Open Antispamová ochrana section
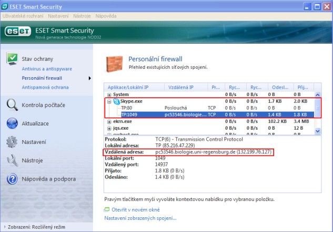Viewport: 333px width, 232px height. 45,87
